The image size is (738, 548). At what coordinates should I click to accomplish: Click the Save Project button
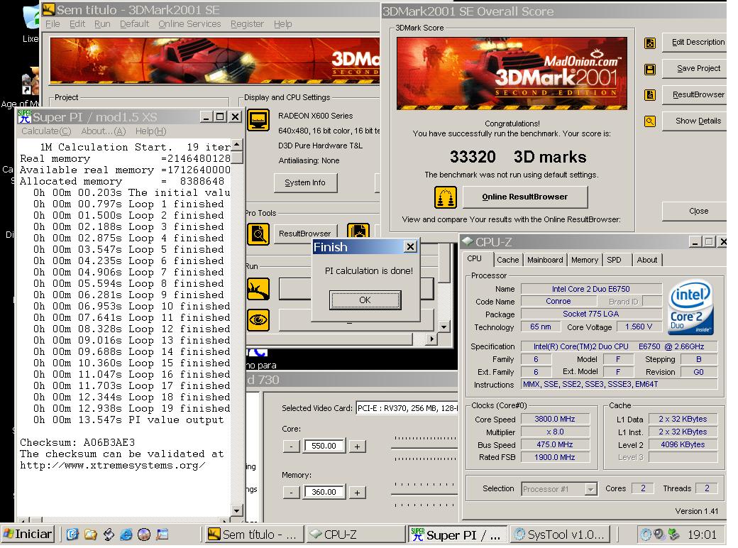(x=695, y=69)
